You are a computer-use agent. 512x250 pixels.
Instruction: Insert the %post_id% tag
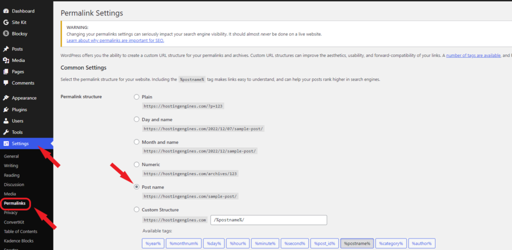(x=324, y=243)
